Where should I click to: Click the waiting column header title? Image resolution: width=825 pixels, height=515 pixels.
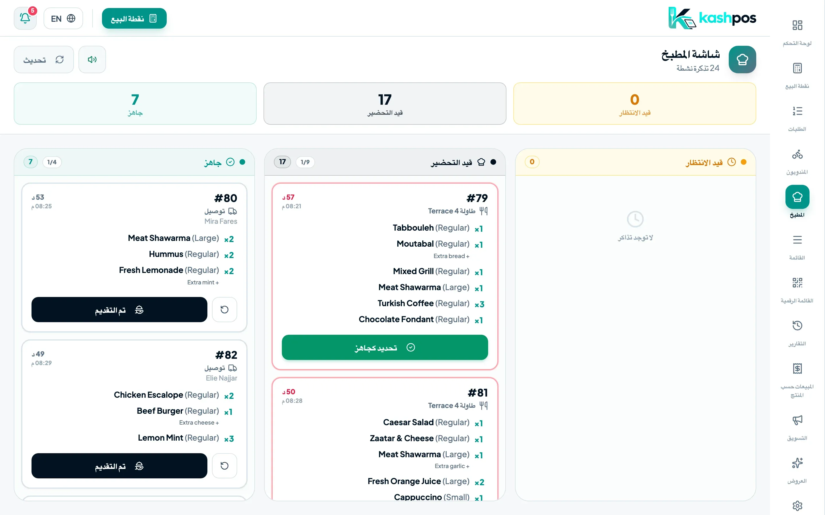coord(704,163)
